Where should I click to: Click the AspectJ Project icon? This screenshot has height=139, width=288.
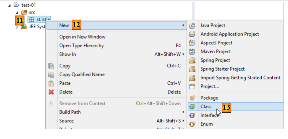[192, 43]
